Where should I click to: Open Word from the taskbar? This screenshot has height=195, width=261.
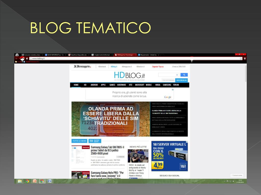pos(50,181)
